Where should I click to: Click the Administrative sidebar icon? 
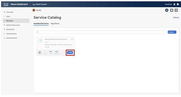(x=4, y=38)
